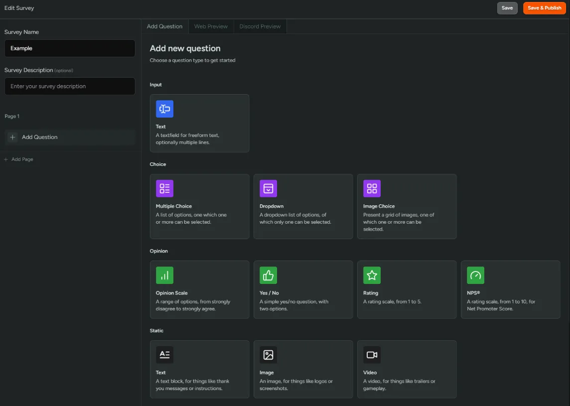The image size is (570, 406).
Task: Go to the Add Question tab
Action: [164, 26]
